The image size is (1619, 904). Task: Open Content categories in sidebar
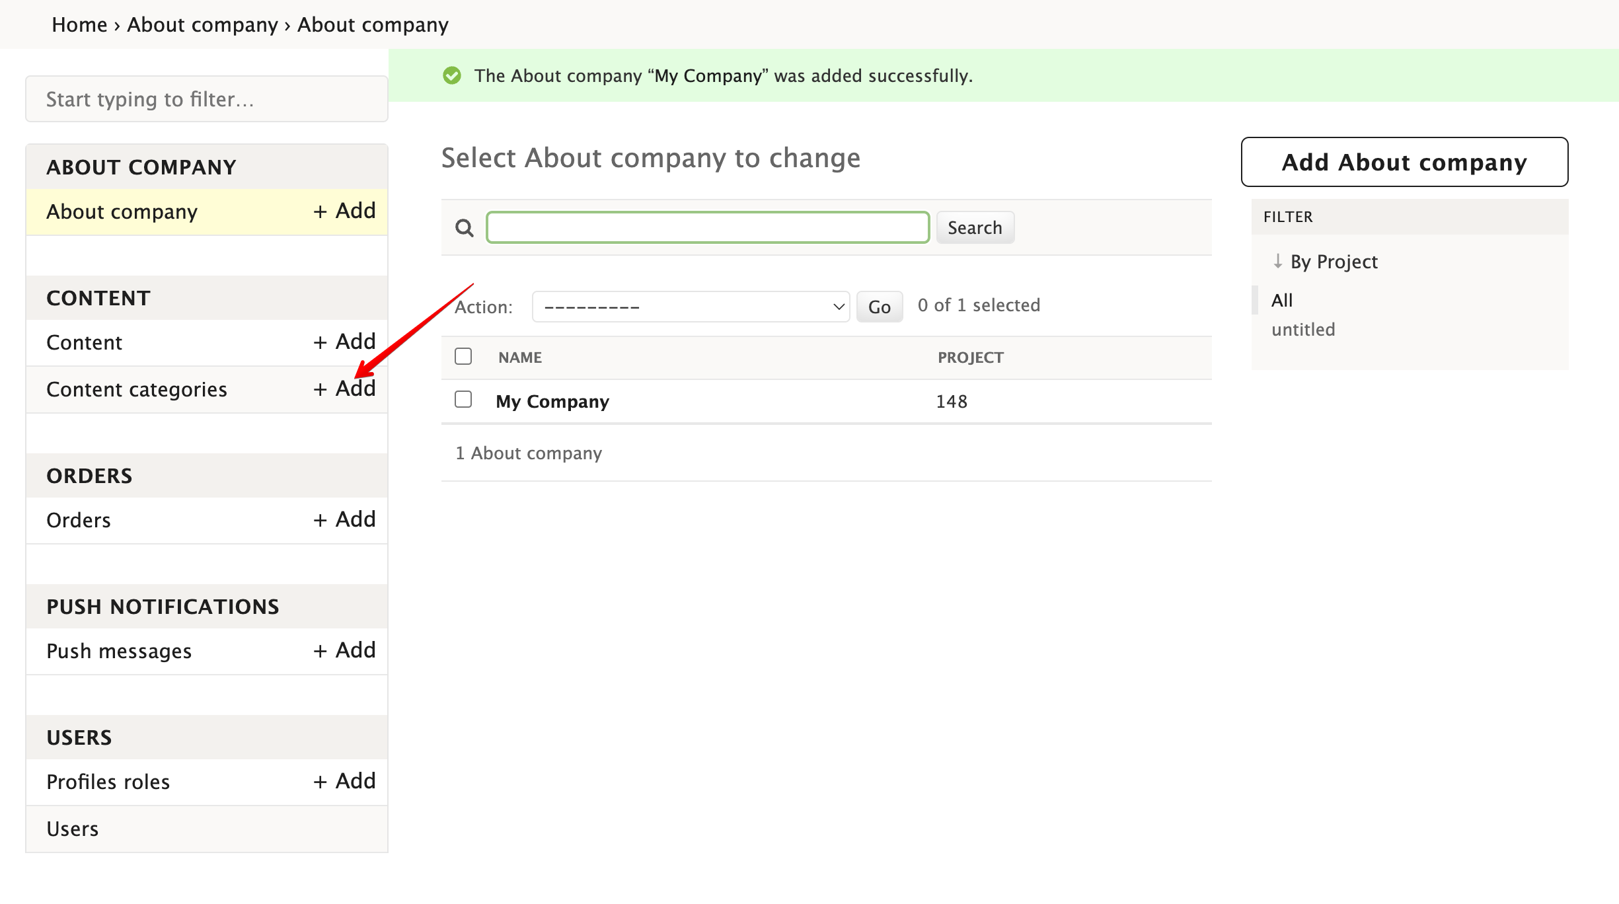pyautogui.click(x=137, y=390)
